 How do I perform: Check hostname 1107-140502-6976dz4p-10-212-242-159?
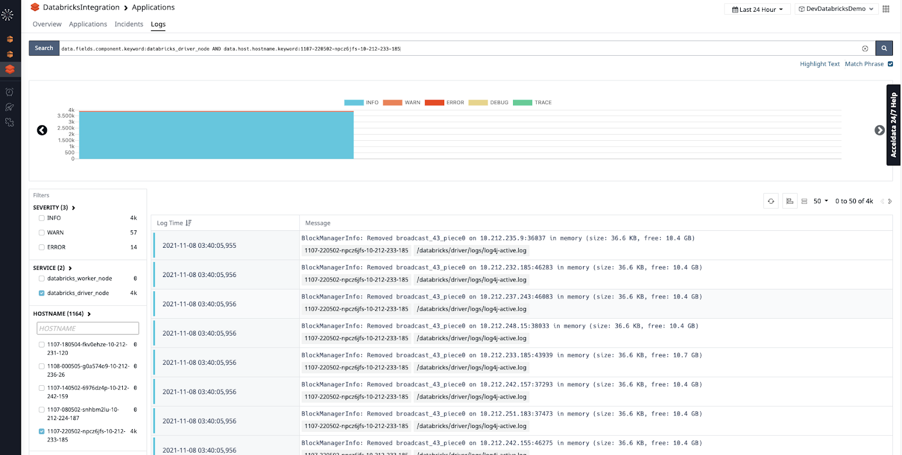42,388
